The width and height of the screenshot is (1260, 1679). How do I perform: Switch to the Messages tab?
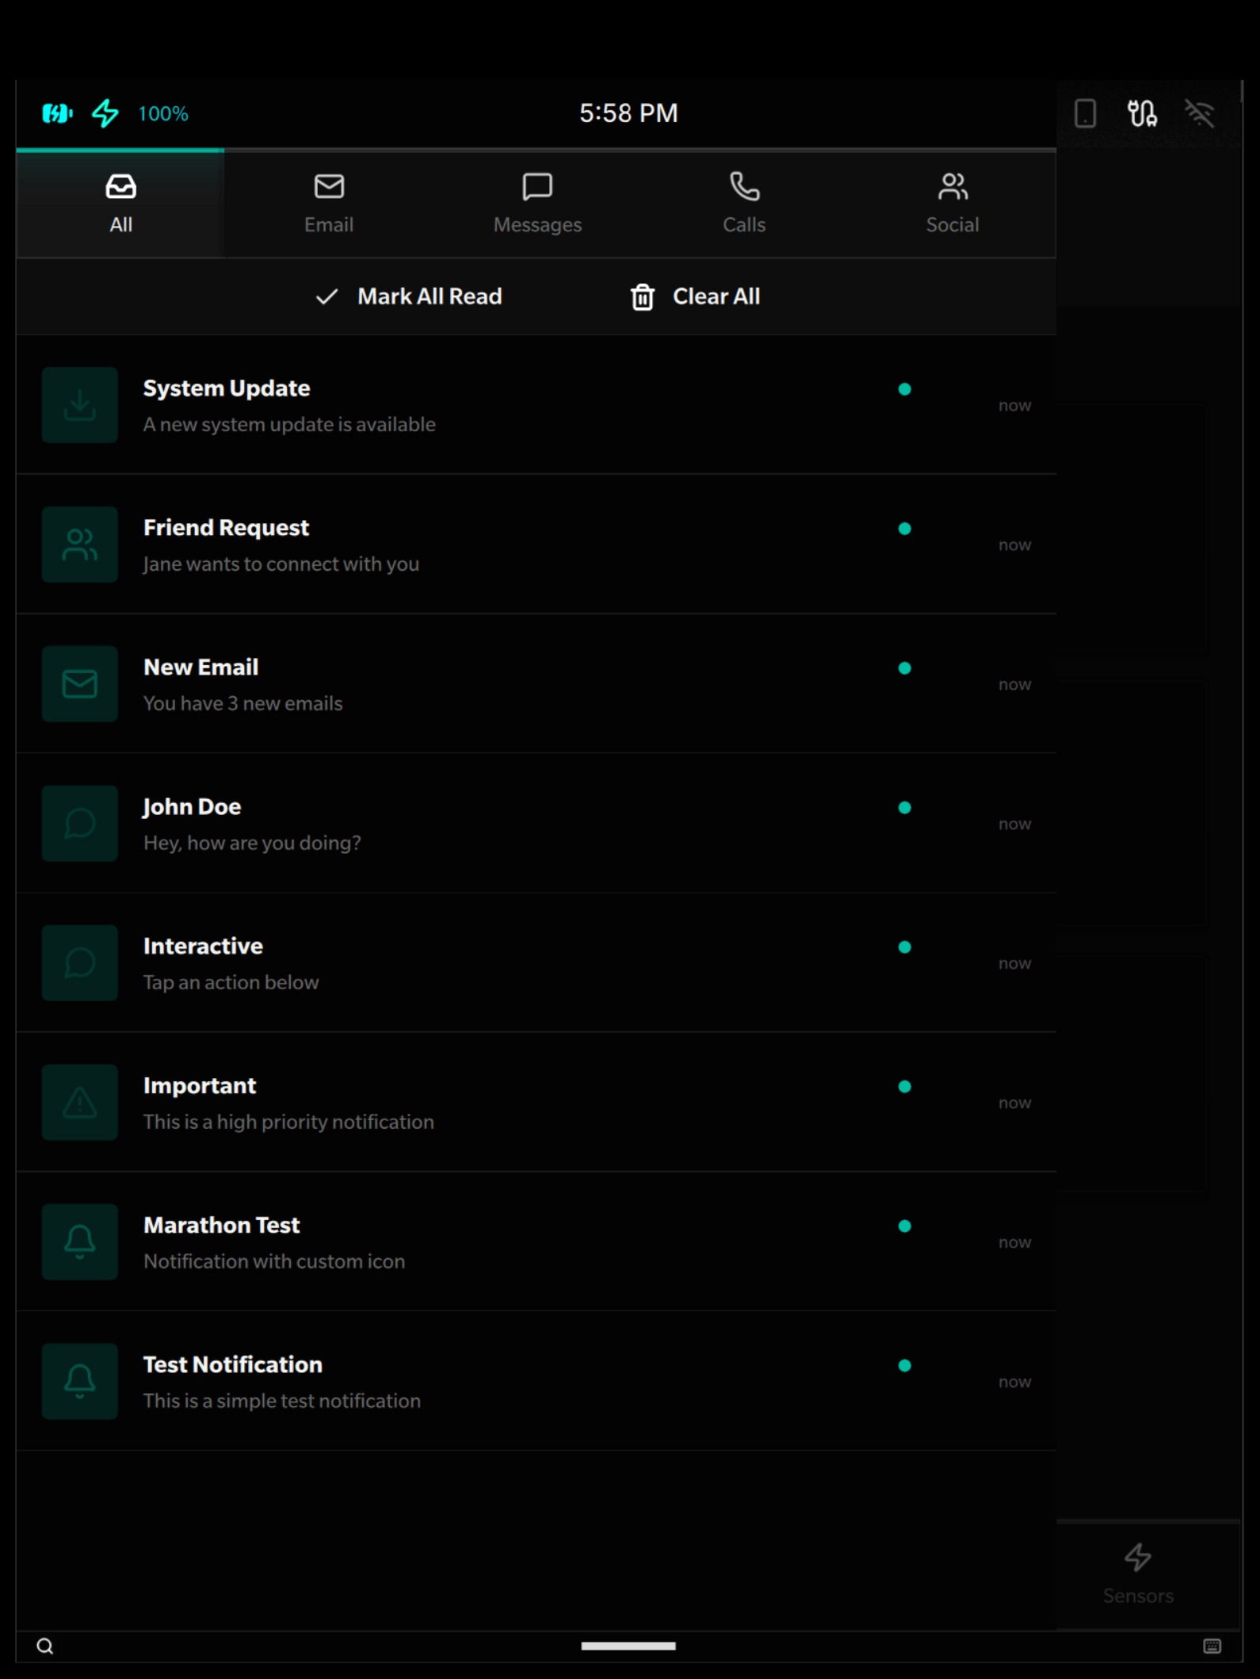click(537, 204)
